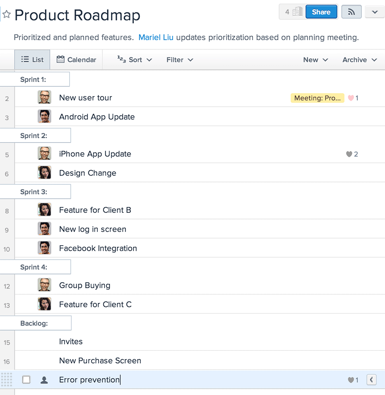Open the New dropdown menu
The image size is (385, 395).
coord(315,60)
